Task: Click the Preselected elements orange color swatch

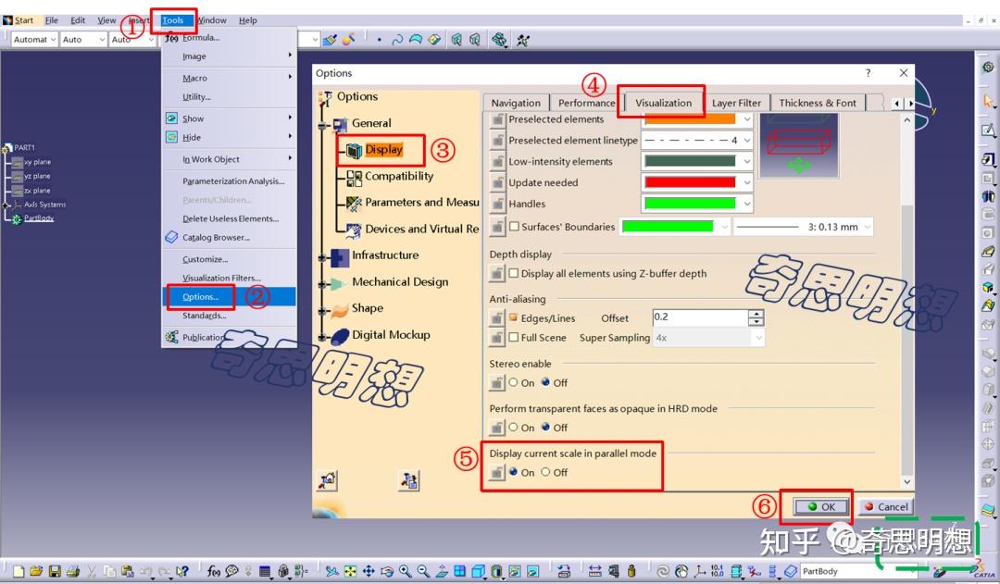Action: [x=690, y=119]
